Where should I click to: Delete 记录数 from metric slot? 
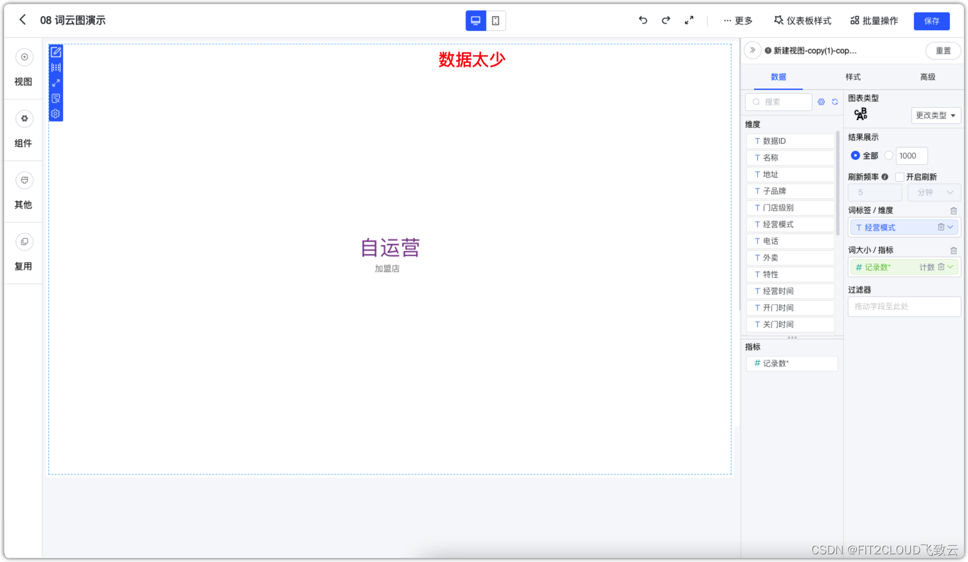(x=941, y=267)
